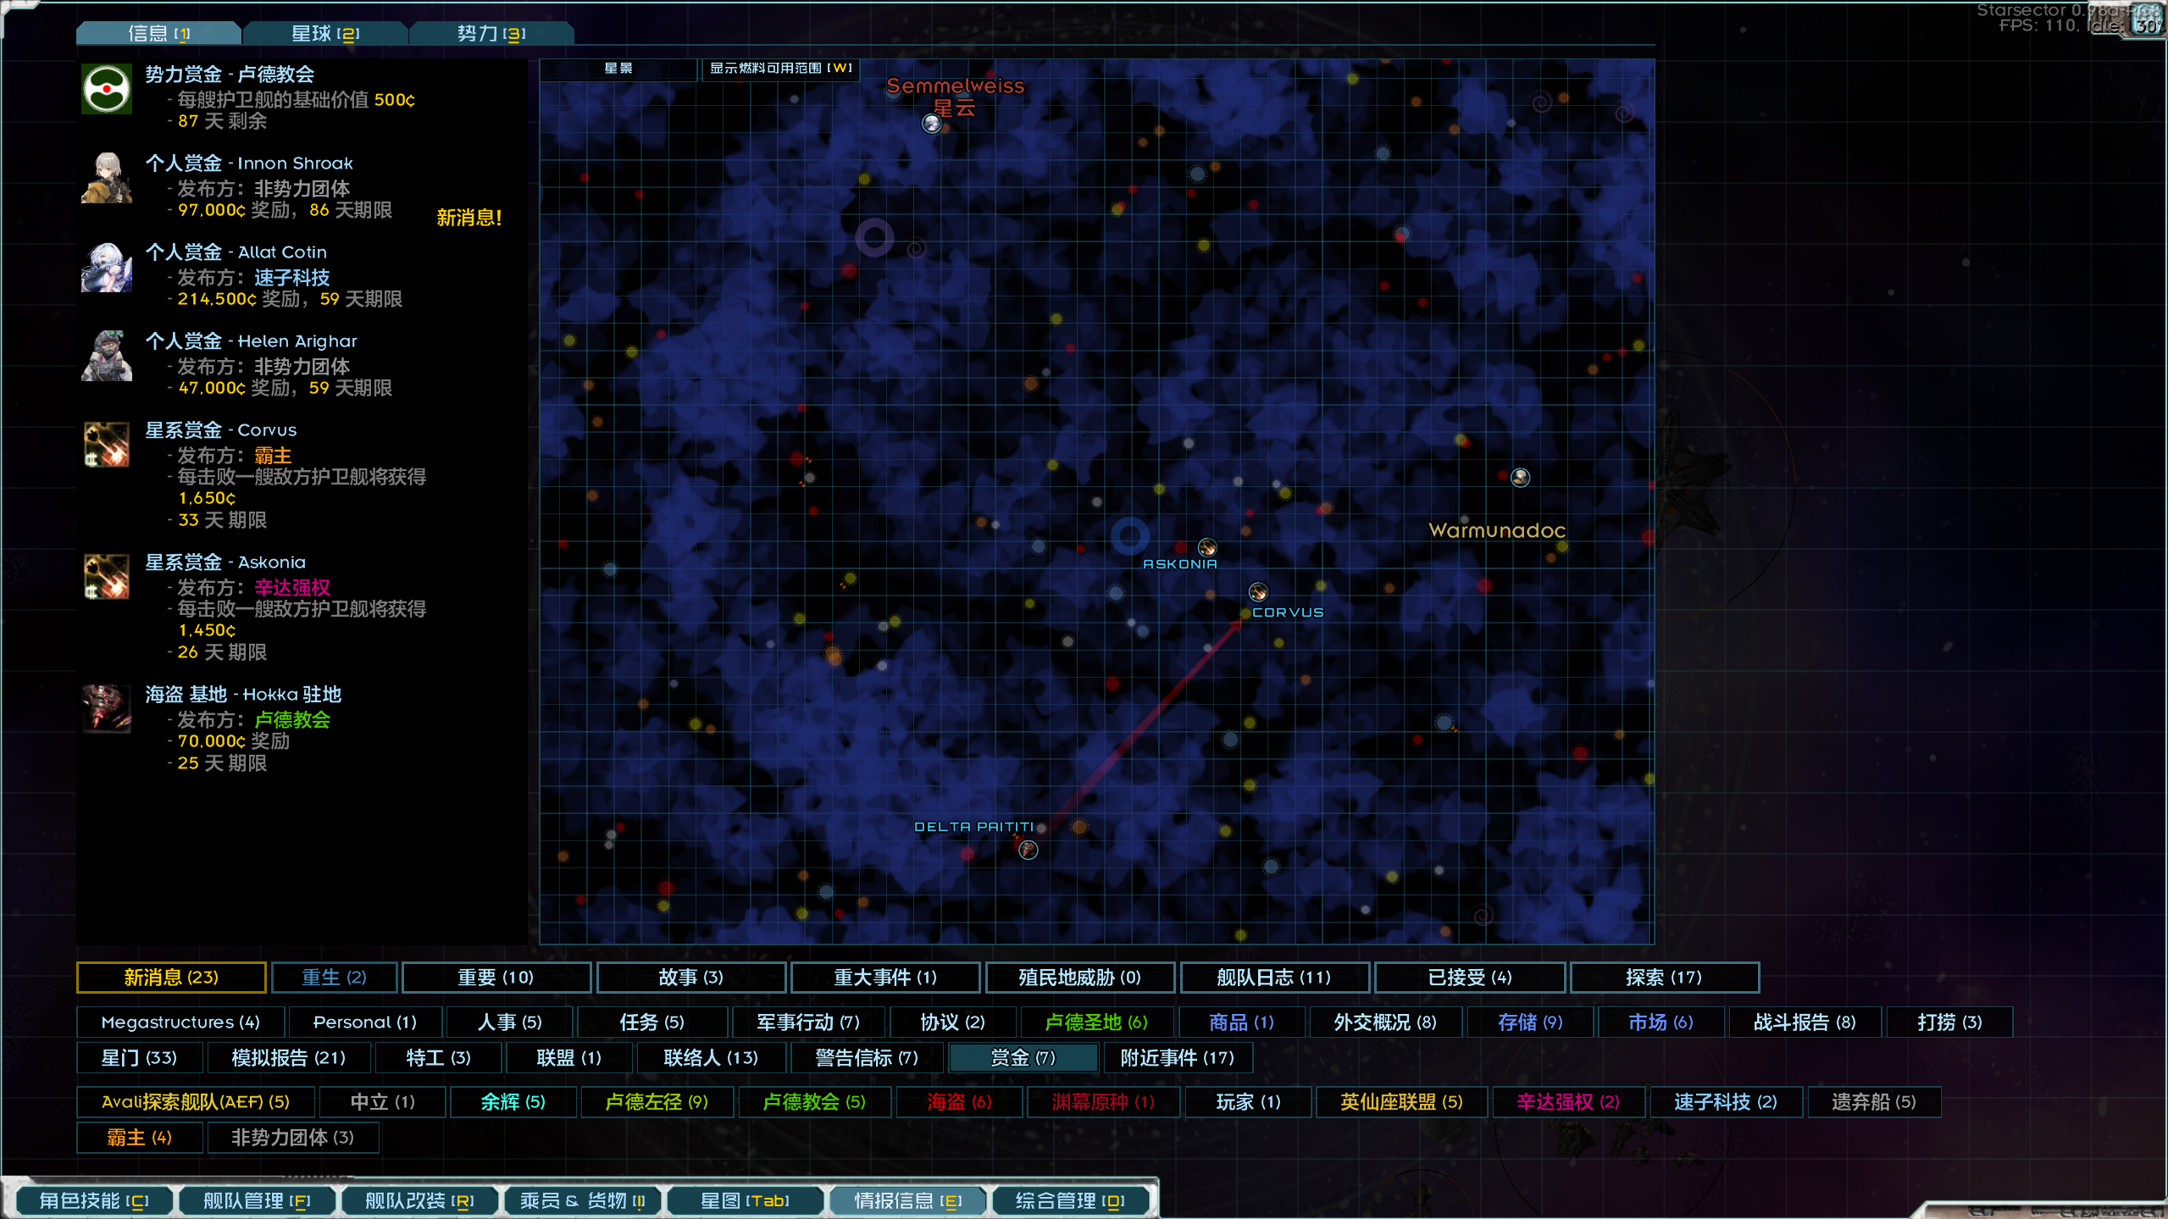2168x1219 pixels.
Task: Click the Warmunadoc bounty marker on map
Action: (x=1521, y=478)
